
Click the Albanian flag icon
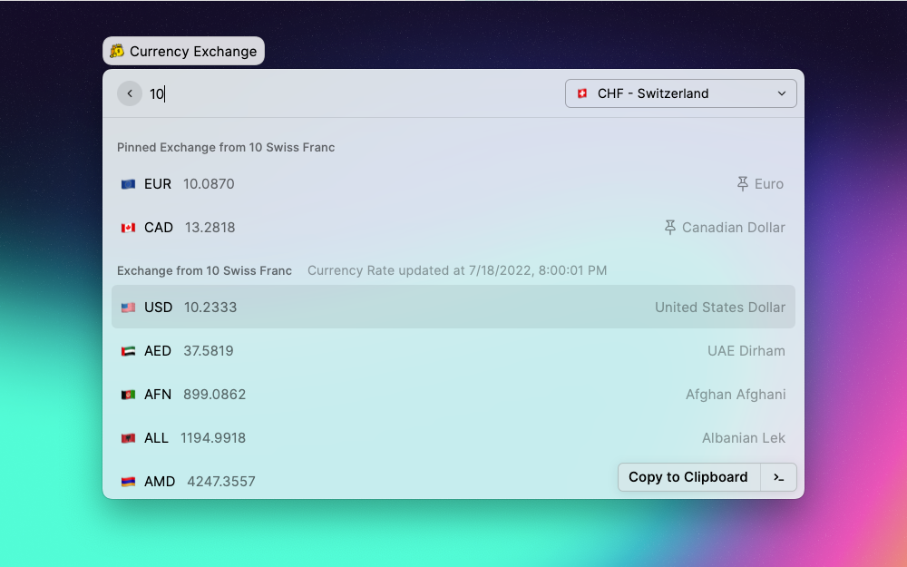coord(128,438)
